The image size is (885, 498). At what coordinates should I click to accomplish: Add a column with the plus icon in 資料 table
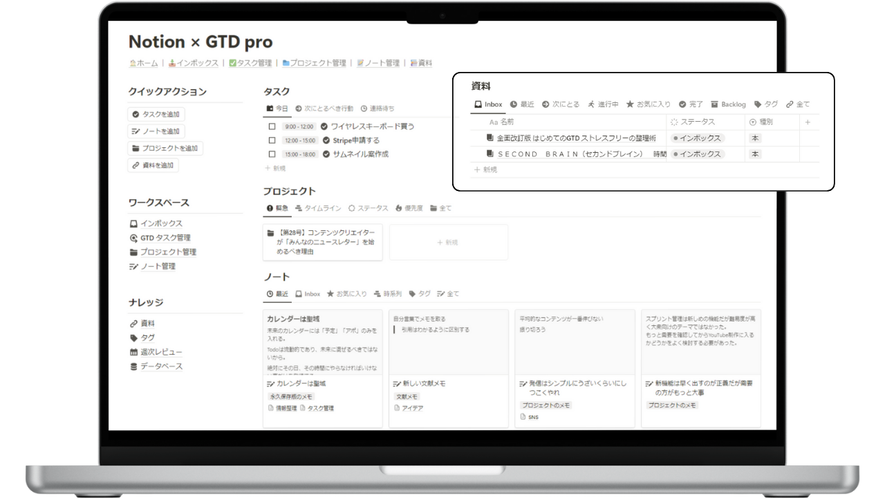808,122
